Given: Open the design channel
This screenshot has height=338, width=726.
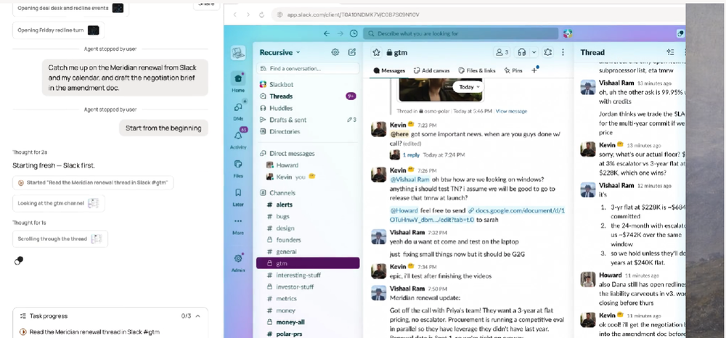Looking at the screenshot, I should [307, 228].
